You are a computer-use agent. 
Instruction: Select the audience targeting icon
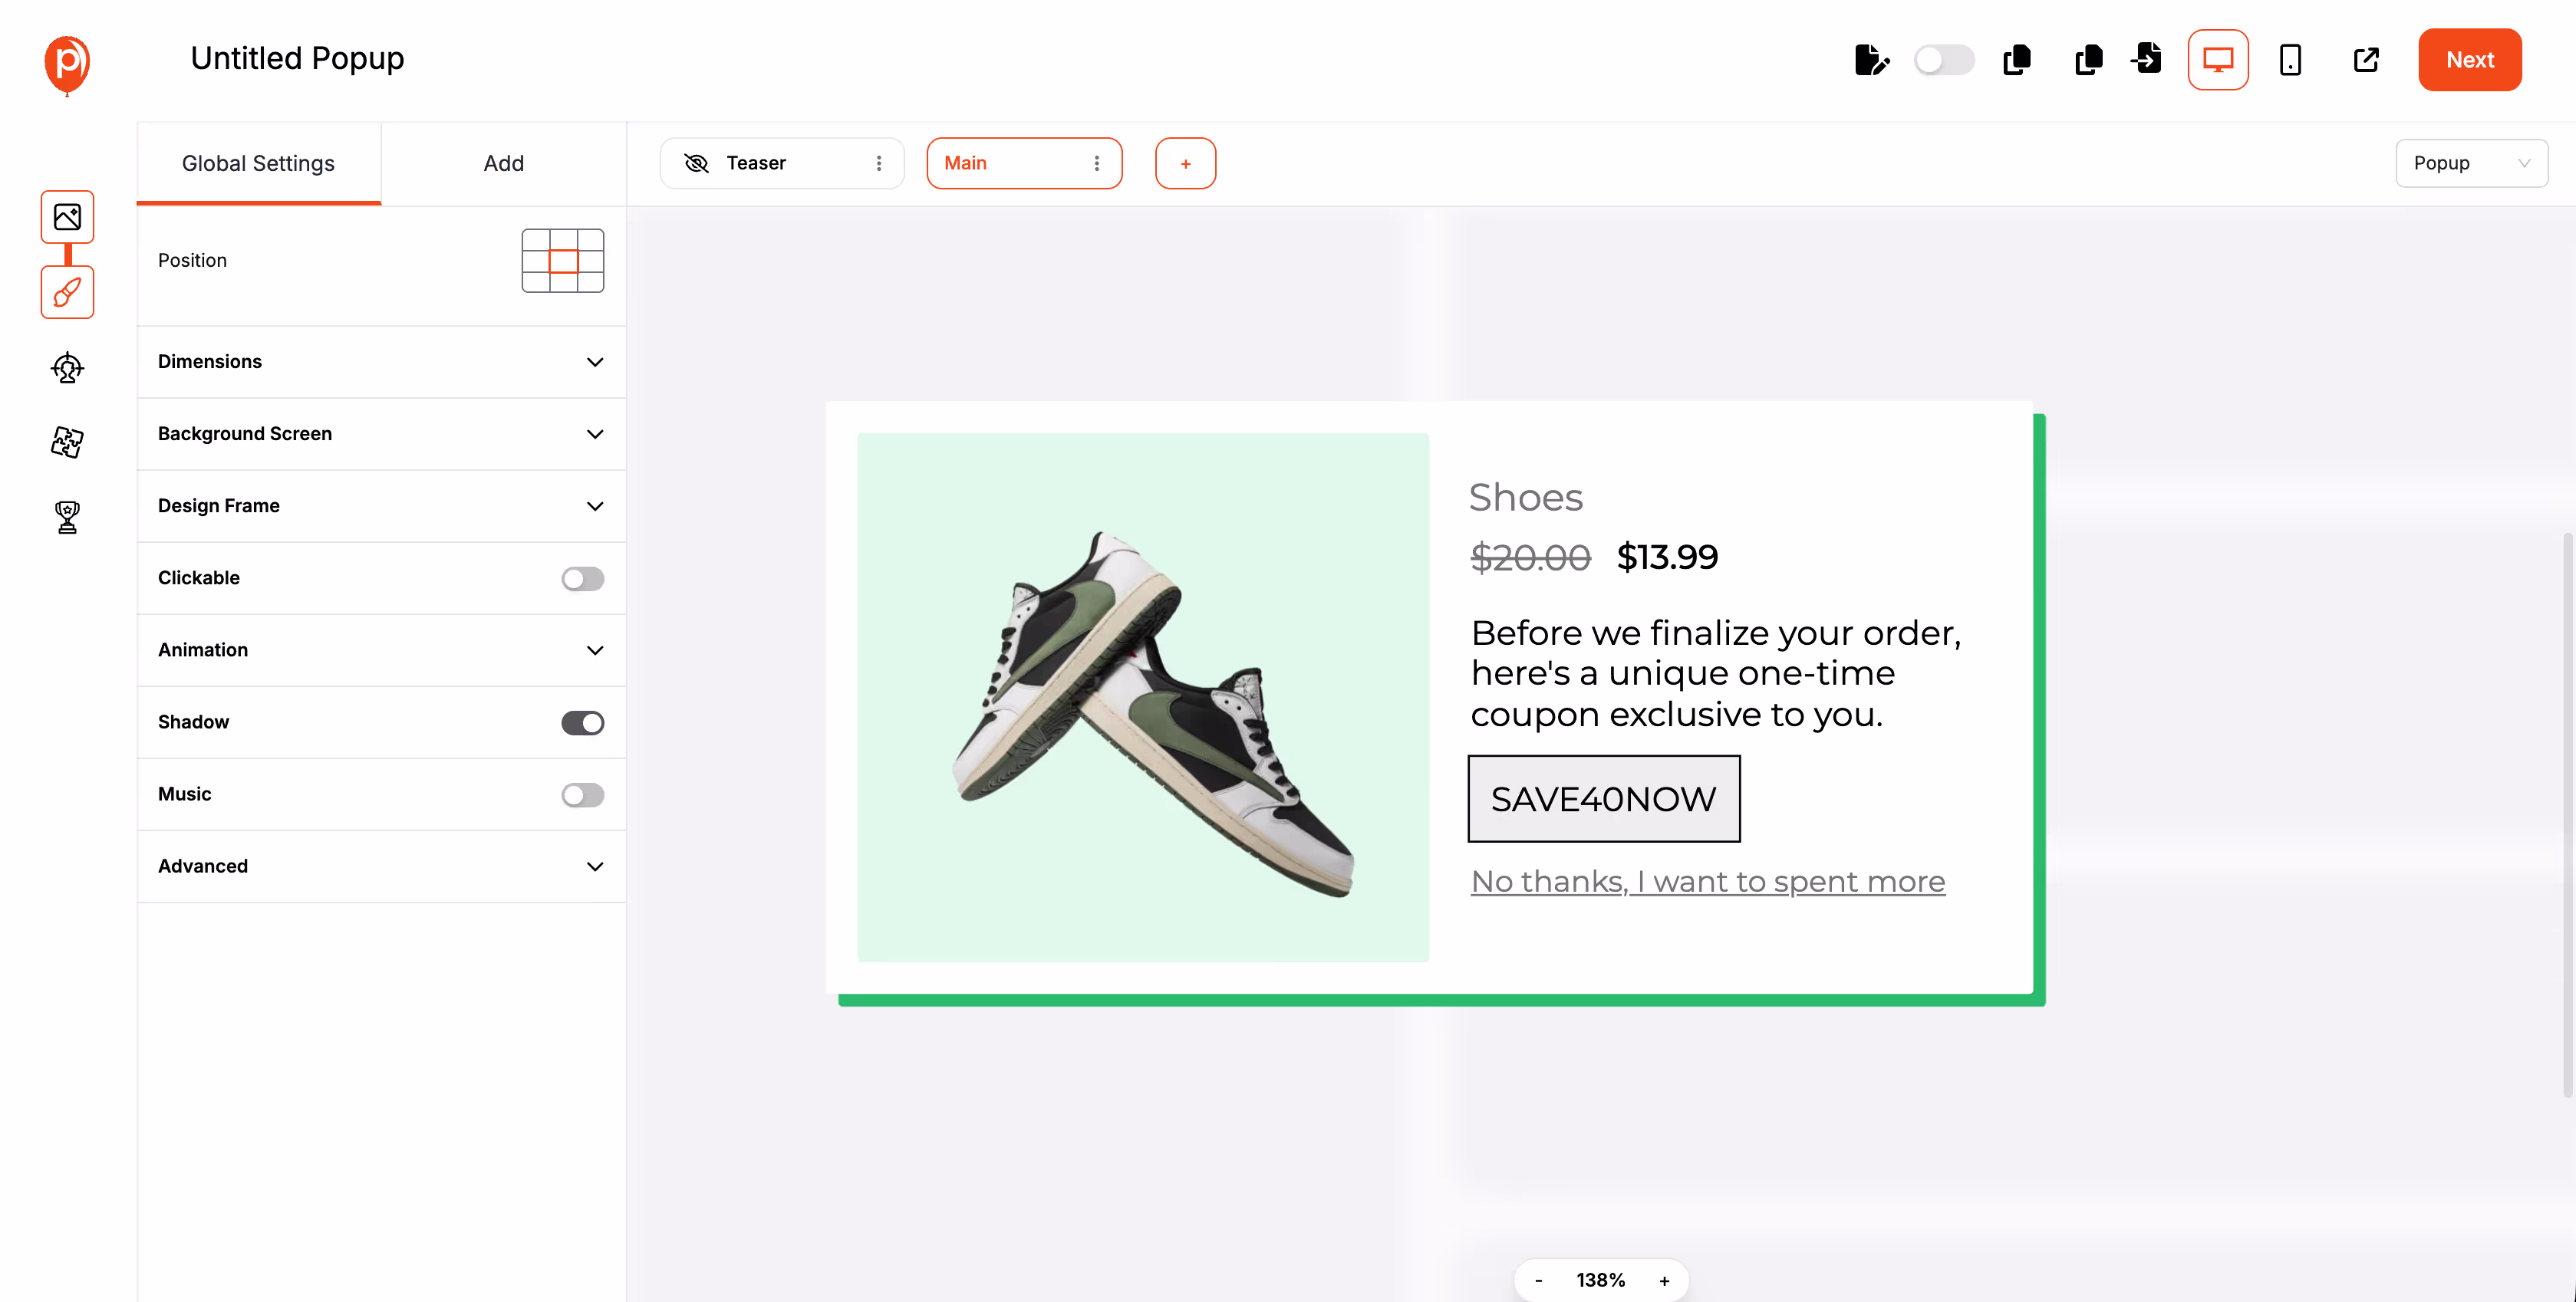pos(66,368)
